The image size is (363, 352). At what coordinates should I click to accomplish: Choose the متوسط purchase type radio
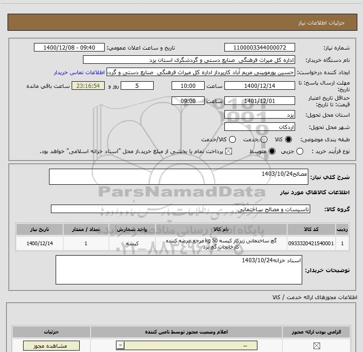click(272, 151)
